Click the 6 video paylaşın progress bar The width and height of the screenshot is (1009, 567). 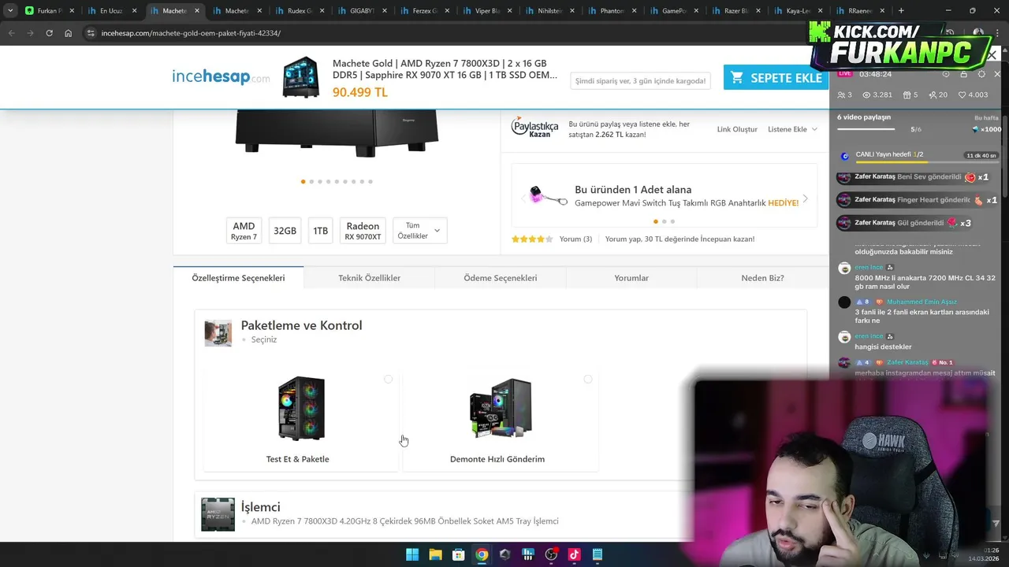coord(866,129)
